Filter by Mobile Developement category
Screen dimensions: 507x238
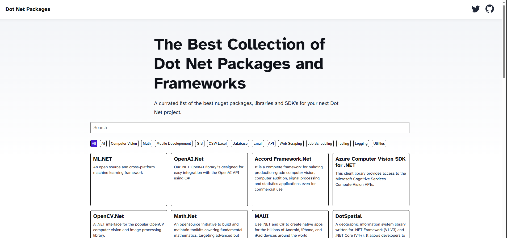pyautogui.click(x=174, y=143)
